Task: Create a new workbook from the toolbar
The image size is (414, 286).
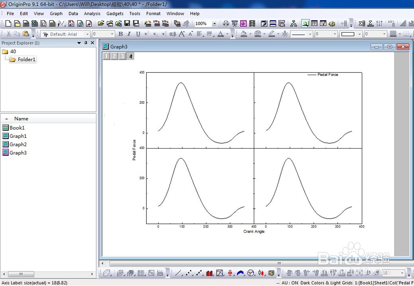Action: [x=26, y=24]
